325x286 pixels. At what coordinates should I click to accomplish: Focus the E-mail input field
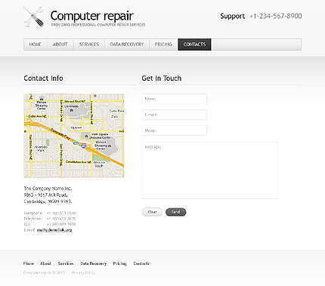coord(175,115)
